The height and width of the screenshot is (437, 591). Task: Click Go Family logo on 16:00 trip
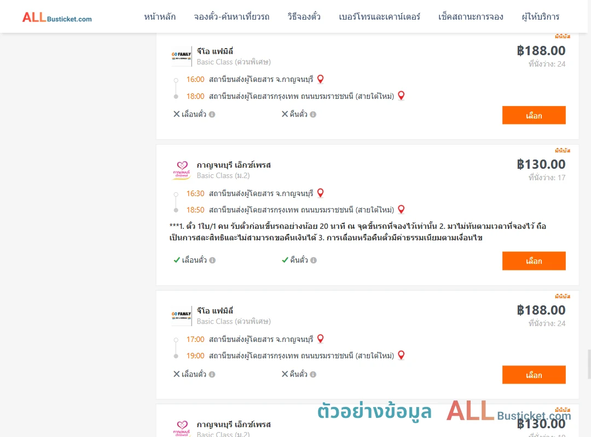click(181, 56)
